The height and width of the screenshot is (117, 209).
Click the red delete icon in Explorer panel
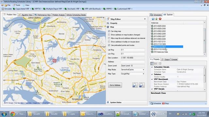(x=160, y=19)
